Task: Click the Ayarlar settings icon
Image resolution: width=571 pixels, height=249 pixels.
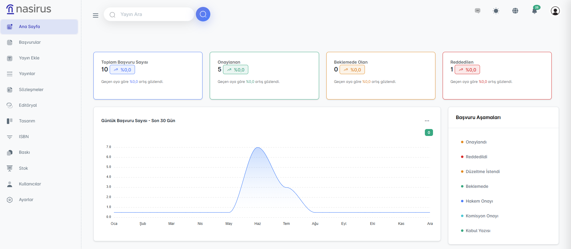Action: pyautogui.click(x=10, y=200)
